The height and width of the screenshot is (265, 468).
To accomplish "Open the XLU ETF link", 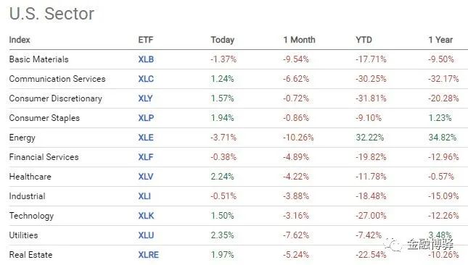I will (146, 235).
